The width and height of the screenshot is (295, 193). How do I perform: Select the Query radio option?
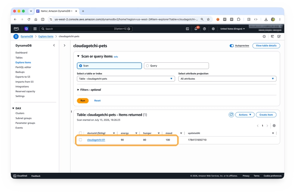click(147, 66)
